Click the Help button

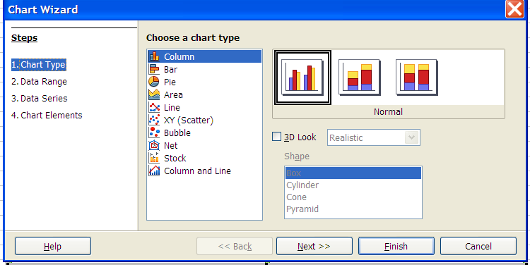53,246
